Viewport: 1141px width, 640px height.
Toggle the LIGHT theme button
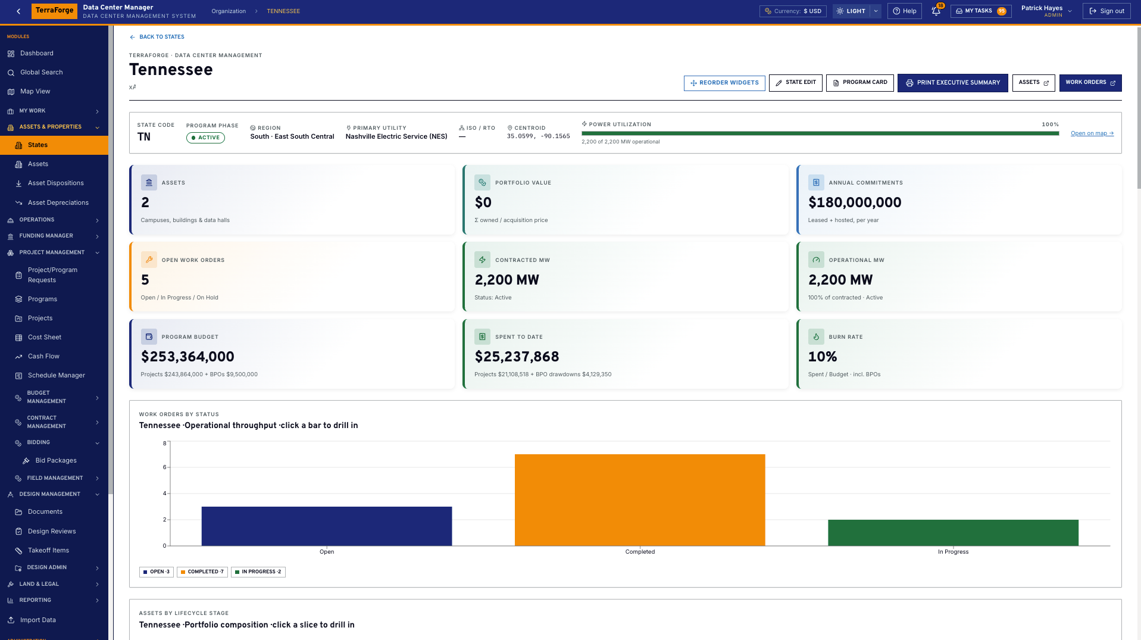pos(851,11)
